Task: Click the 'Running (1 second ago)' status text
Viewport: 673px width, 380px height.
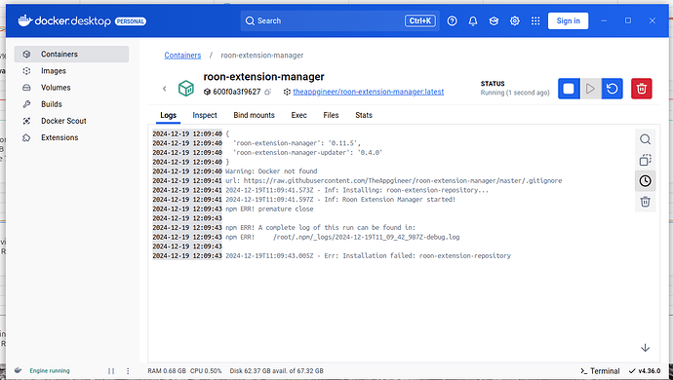Action: (515, 93)
